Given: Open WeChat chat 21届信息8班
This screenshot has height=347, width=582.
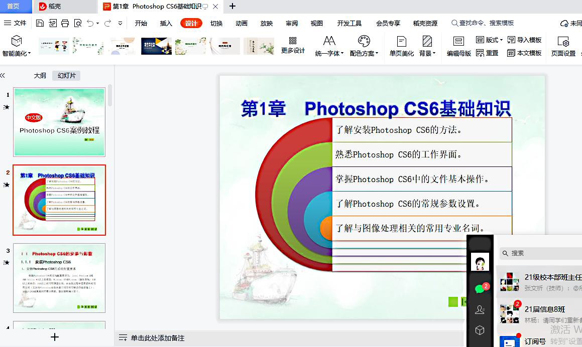Looking at the screenshot, I should 539,314.
